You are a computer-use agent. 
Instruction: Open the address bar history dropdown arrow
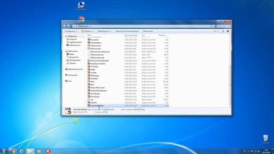[x=210, y=26]
